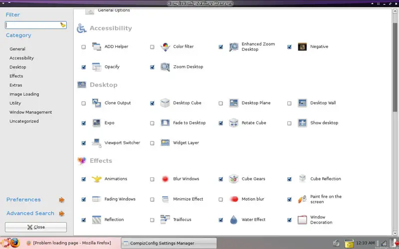Enable the Clone Output checkbox
This screenshot has width=399, height=249.
click(x=83, y=104)
